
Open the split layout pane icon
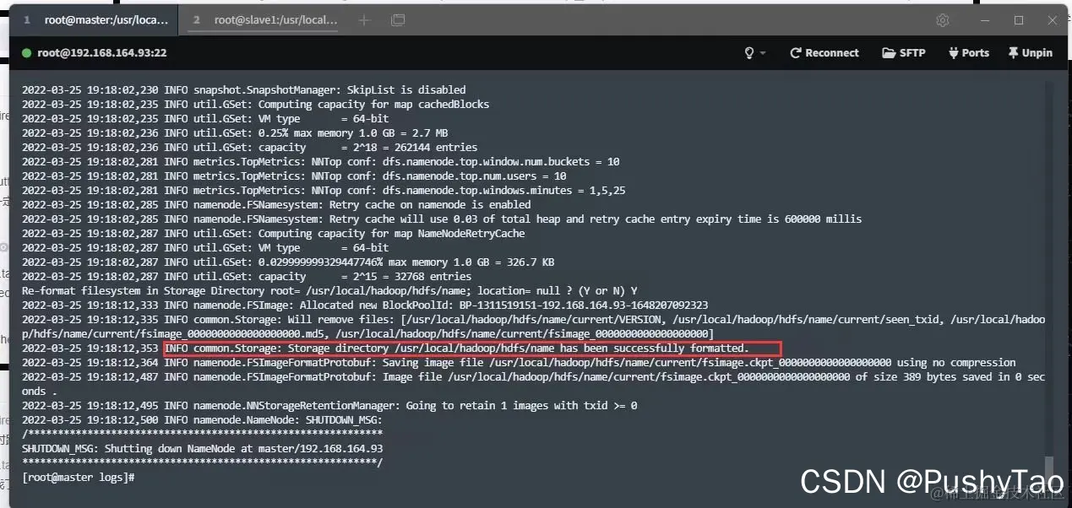click(x=398, y=19)
